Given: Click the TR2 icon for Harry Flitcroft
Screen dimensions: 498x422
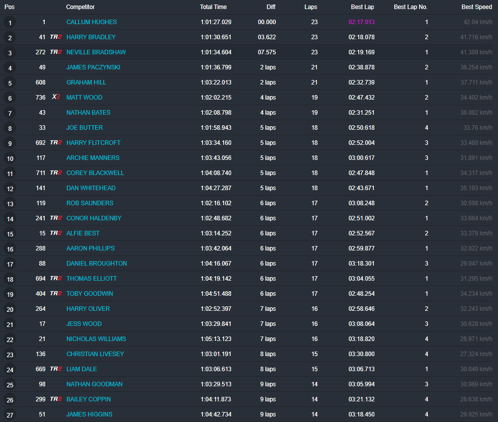Looking at the screenshot, I should 56,143.
